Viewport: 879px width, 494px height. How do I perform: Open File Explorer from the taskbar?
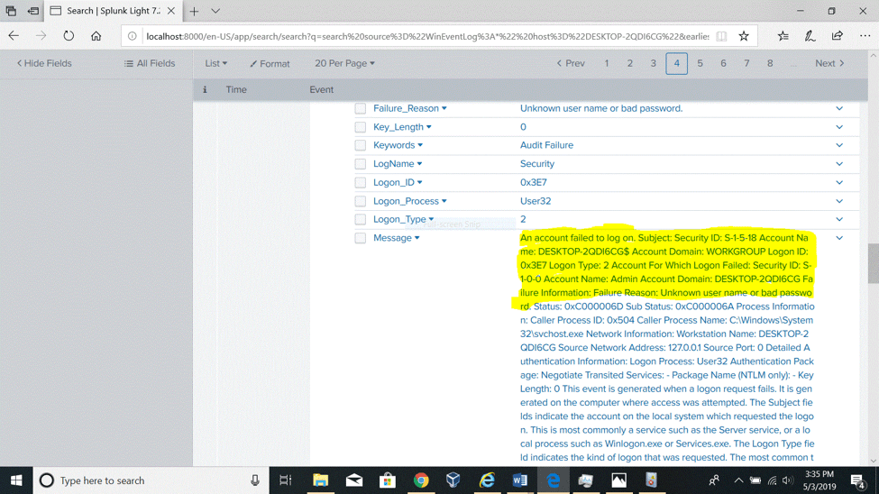coord(320,480)
